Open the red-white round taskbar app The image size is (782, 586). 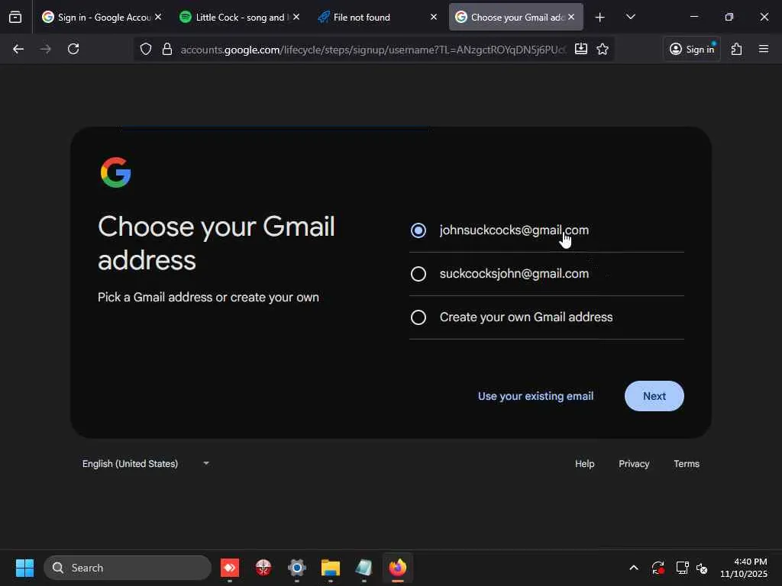[x=263, y=568]
